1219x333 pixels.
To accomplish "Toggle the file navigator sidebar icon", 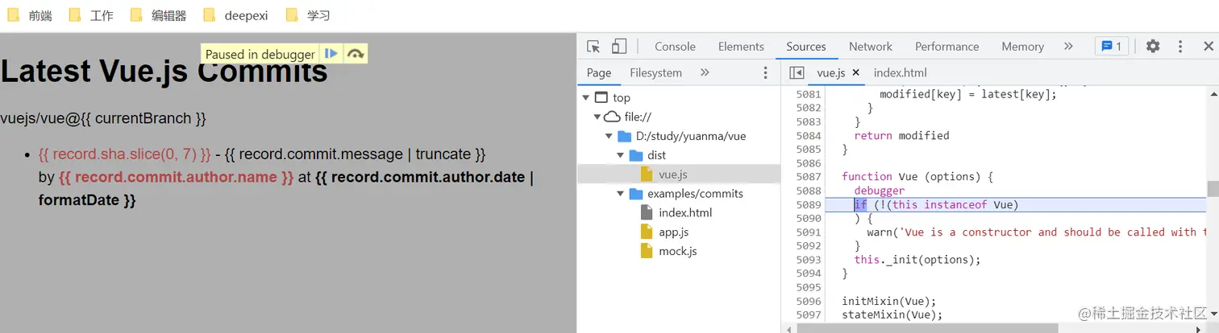I will pyautogui.click(x=797, y=73).
